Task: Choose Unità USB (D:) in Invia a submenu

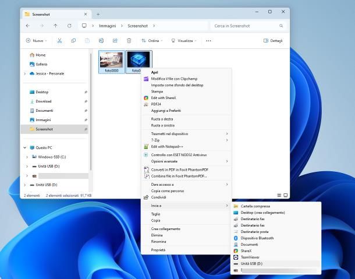Action: (276, 264)
